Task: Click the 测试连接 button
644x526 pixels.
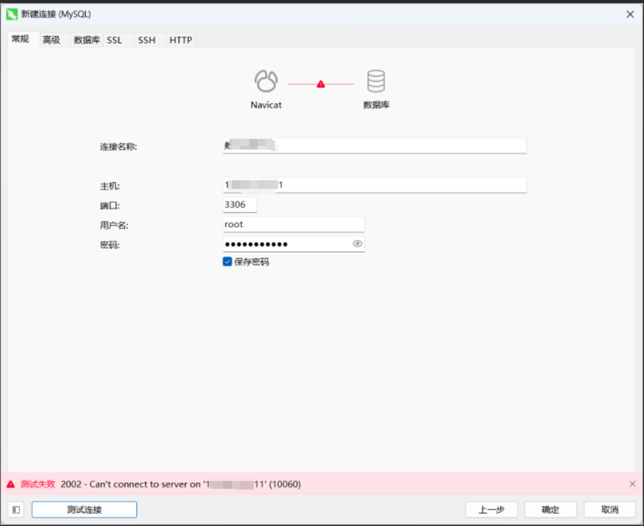Action: tap(84, 510)
